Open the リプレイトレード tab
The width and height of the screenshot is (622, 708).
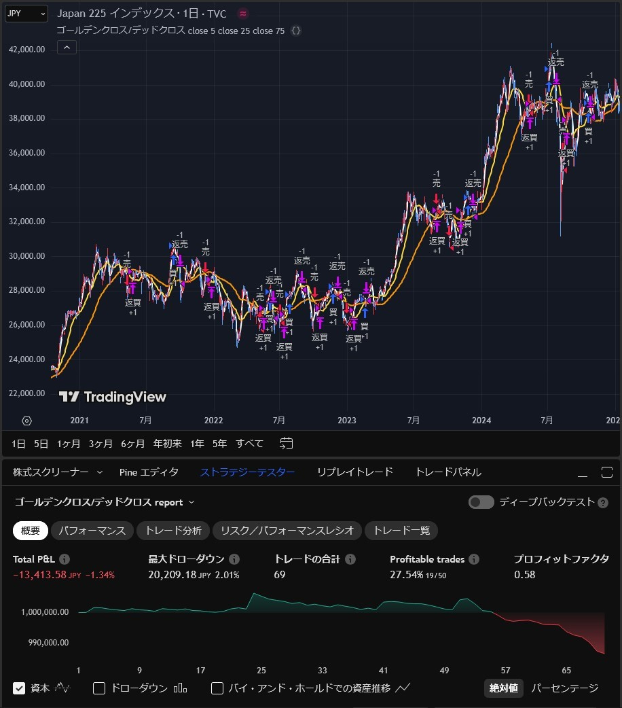(x=354, y=472)
